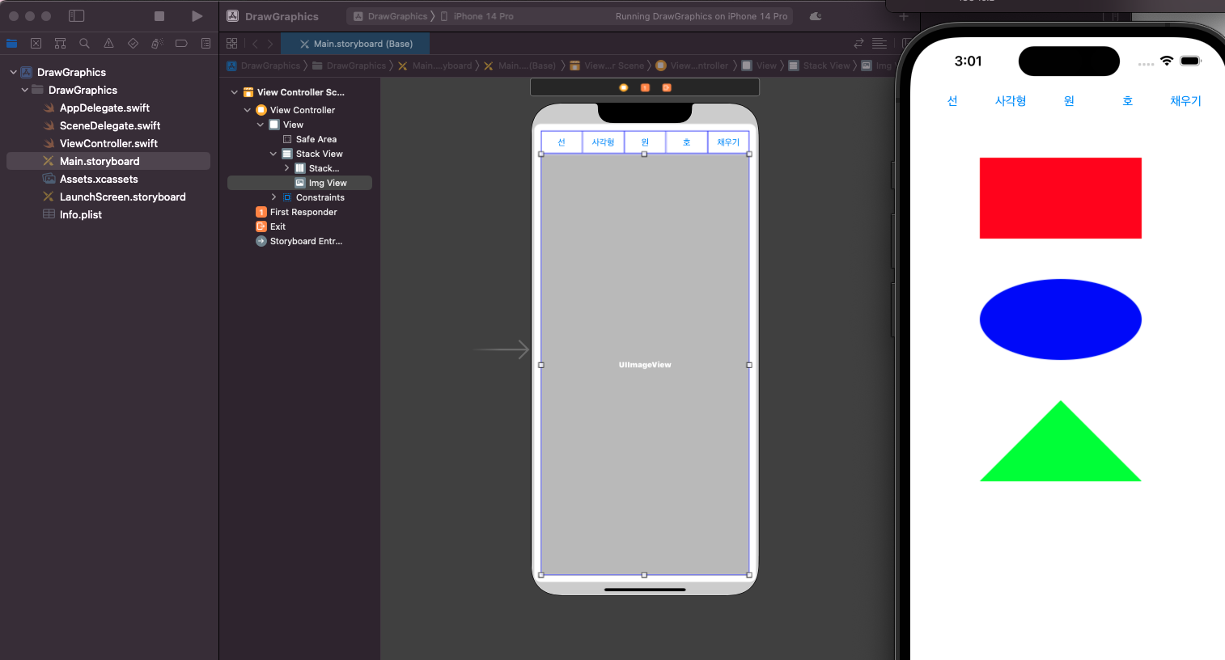Expand the nested Stack... row
The image size is (1225, 660).
click(x=286, y=168)
